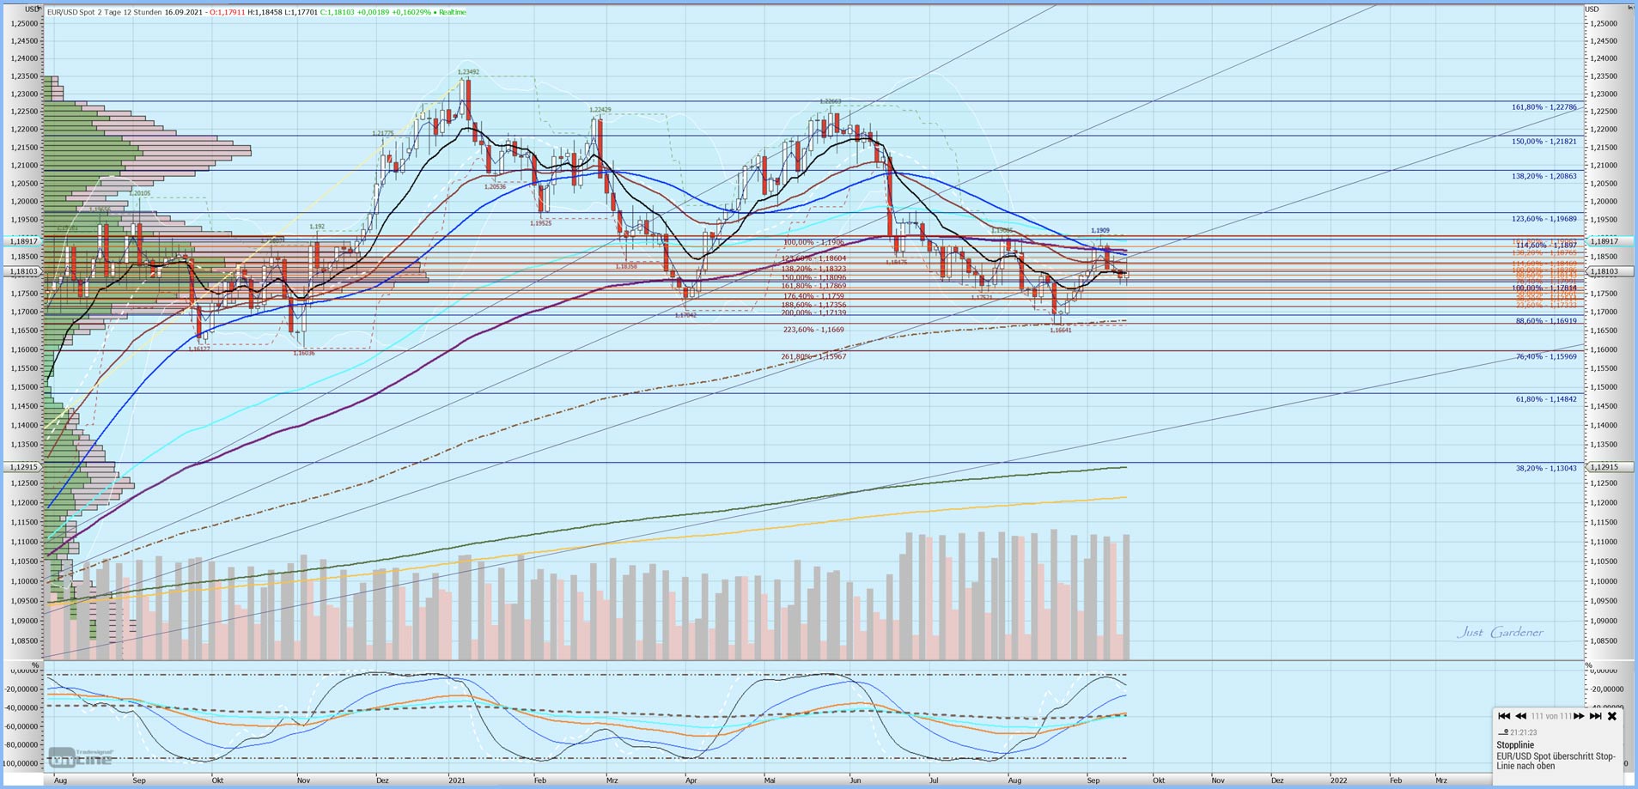Select the 161,80% - 1,22786 Fibonacci label

[x=1544, y=107]
